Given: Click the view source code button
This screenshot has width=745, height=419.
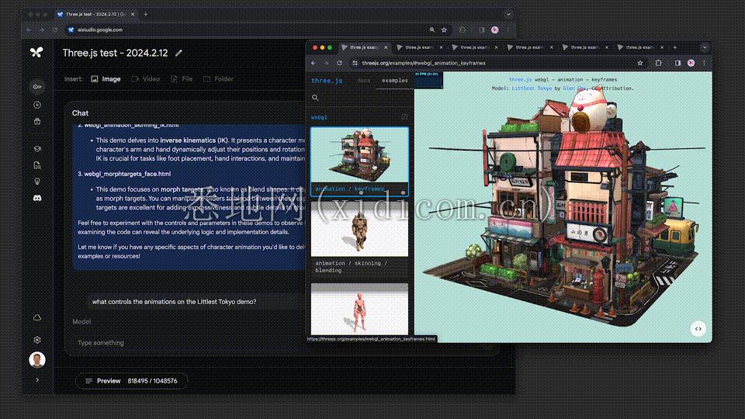Looking at the screenshot, I should 698,329.
